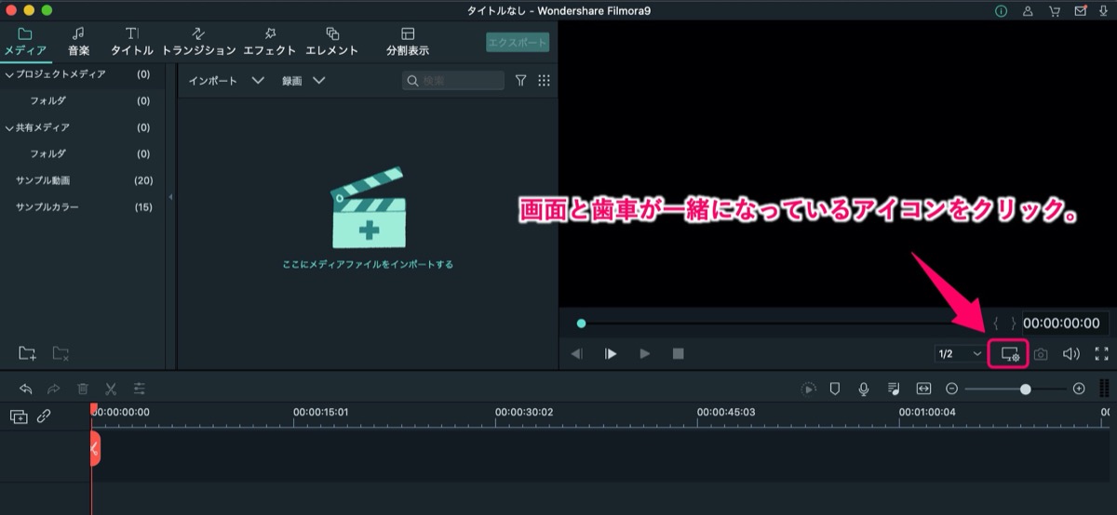Select the scissors split tool
This screenshot has height=515, width=1117.
[x=111, y=389]
